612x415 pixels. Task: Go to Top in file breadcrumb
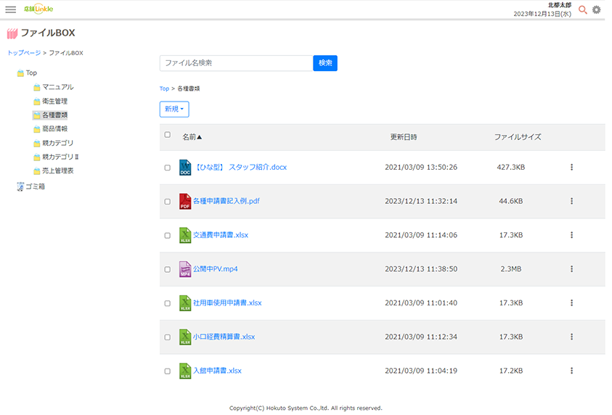pyautogui.click(x=164, y=89)
